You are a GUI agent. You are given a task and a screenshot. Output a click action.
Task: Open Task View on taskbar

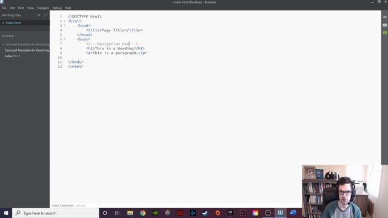coord(117,213)
